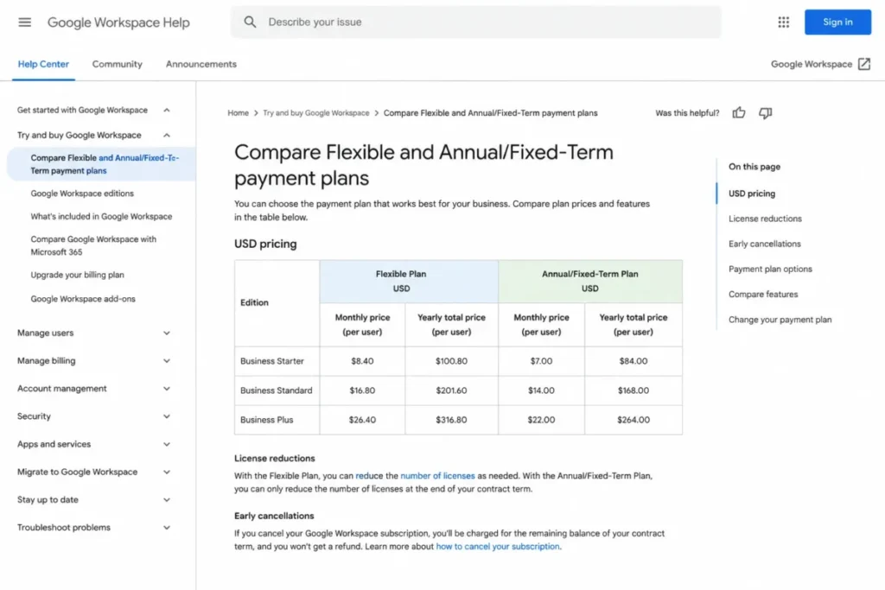The width and height of the screenshot is (885, 590).
Task: Click the $14.00 price cell
Action: [x=541, y=390]
